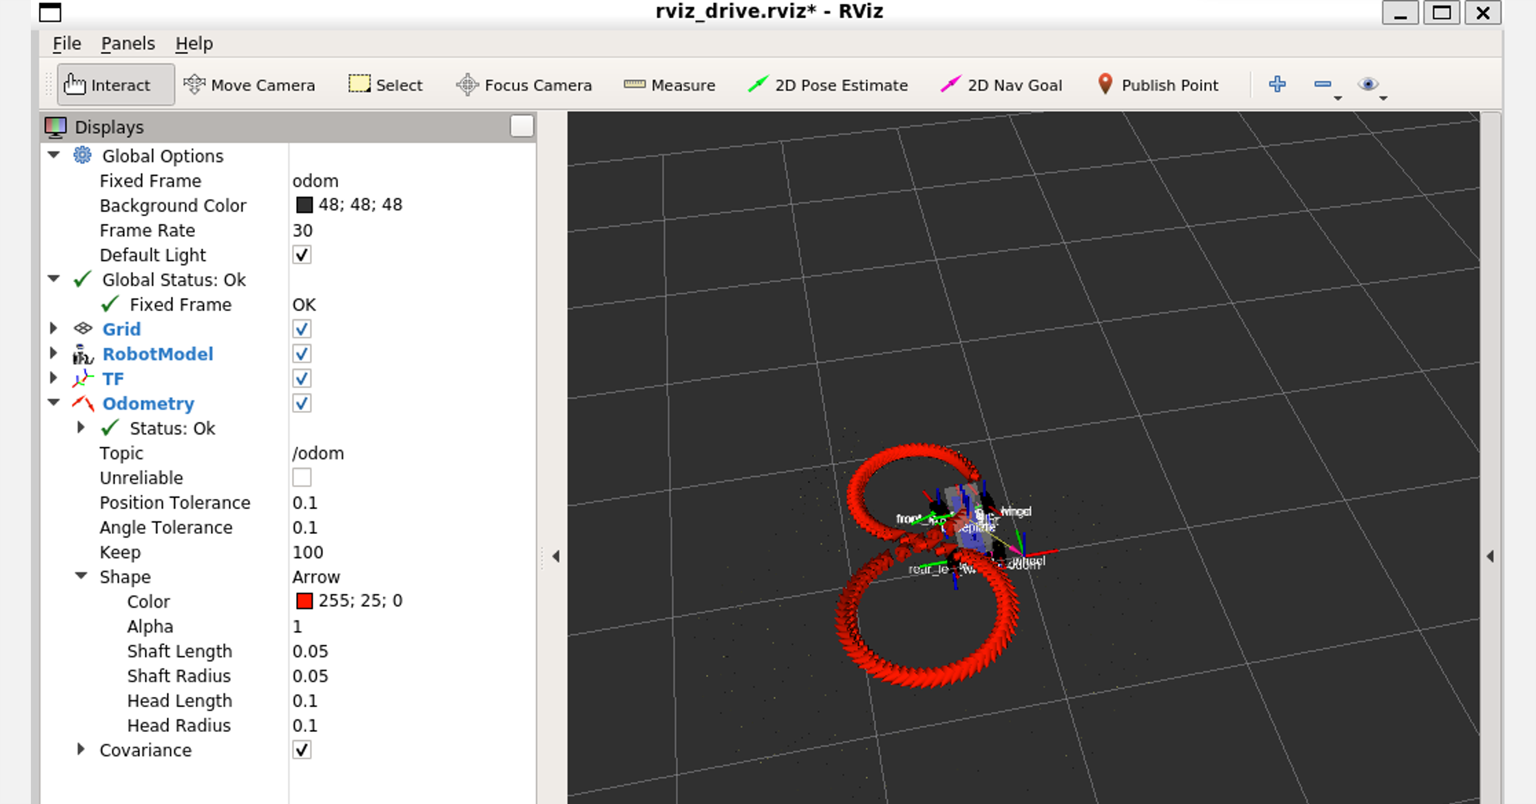
Task: Open the Panels menu
Action: click(x=128, y=44)
